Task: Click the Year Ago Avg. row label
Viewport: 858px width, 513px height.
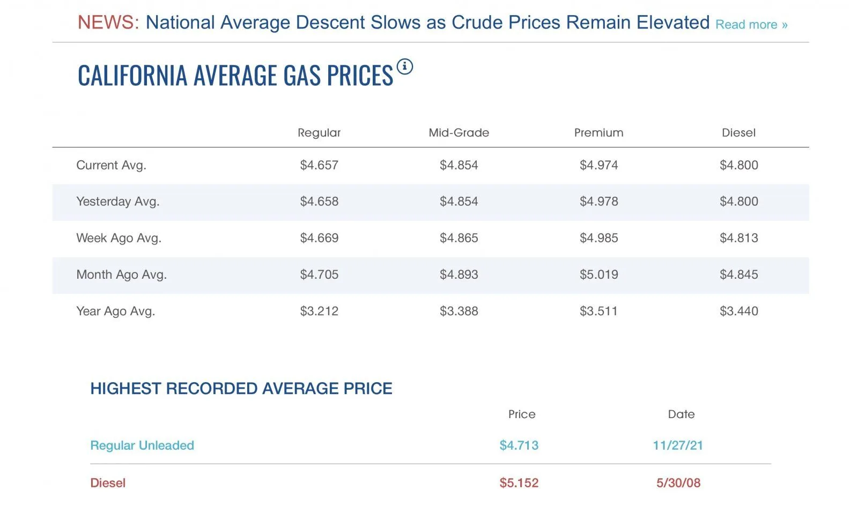Action: (x=115, y=311)
